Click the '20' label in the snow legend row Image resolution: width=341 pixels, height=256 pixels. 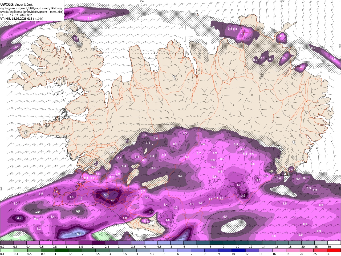(303, 247)
